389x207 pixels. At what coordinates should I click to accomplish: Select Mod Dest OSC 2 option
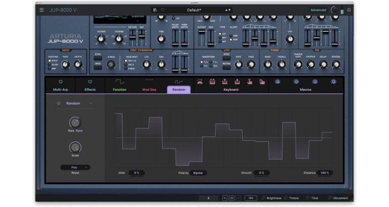pos(126,65)
